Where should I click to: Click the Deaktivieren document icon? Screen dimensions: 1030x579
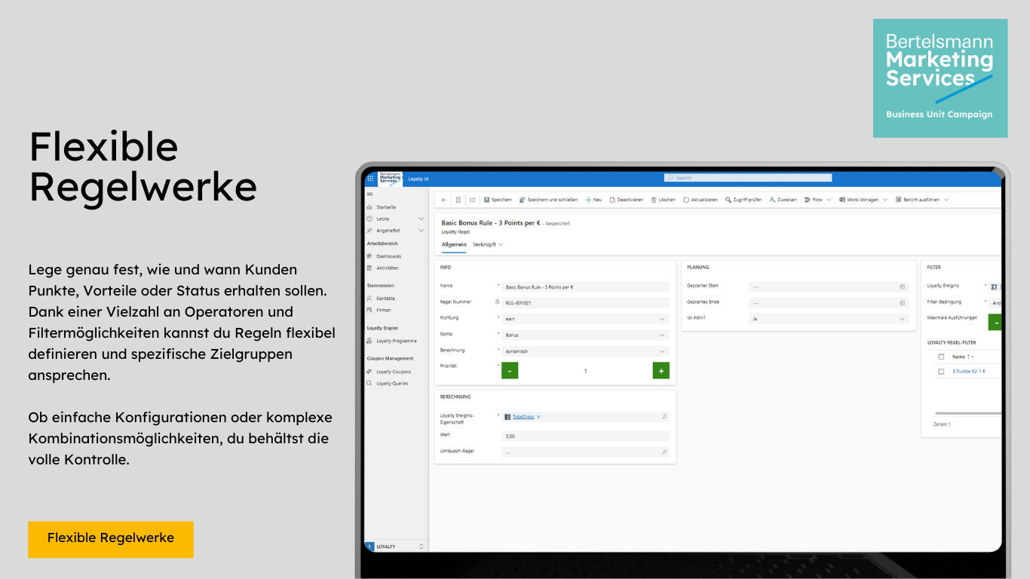(x=612, y=200)
